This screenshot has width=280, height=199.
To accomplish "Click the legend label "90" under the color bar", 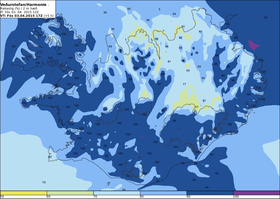I will 188,197.
